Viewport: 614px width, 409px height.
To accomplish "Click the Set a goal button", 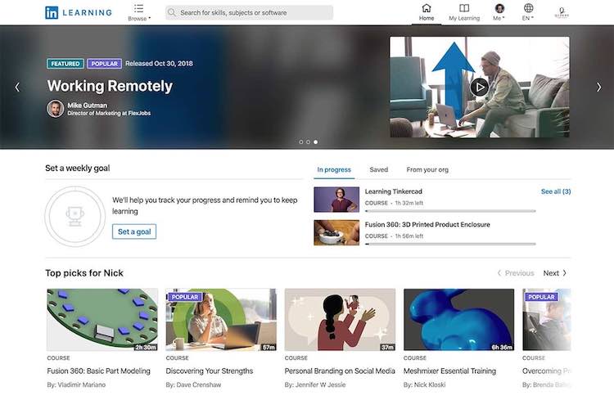I will [134, 231].
